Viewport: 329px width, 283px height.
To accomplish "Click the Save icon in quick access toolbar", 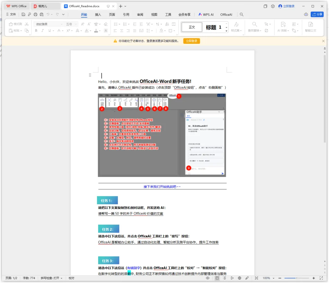I will [23, 15].
